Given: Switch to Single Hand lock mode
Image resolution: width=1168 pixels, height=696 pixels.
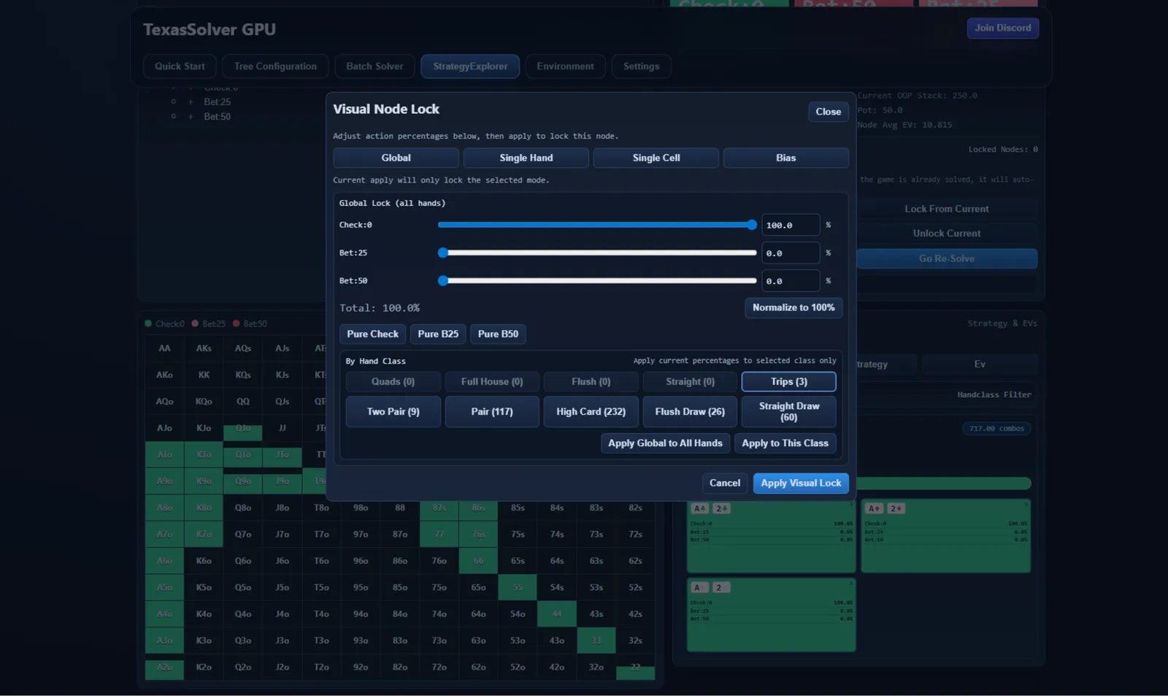Looking at the screenshot, I should coord(526,157).
